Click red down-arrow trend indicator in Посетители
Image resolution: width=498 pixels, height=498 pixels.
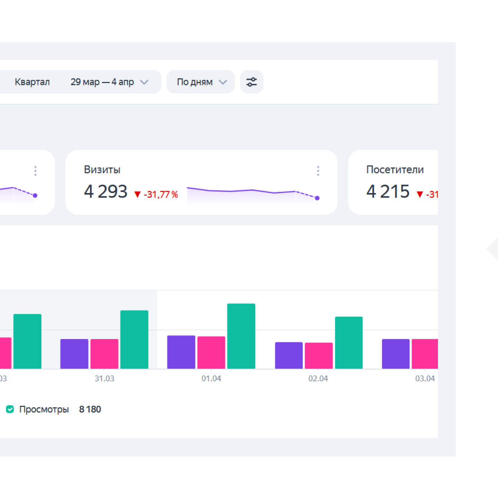click(419, 195)
